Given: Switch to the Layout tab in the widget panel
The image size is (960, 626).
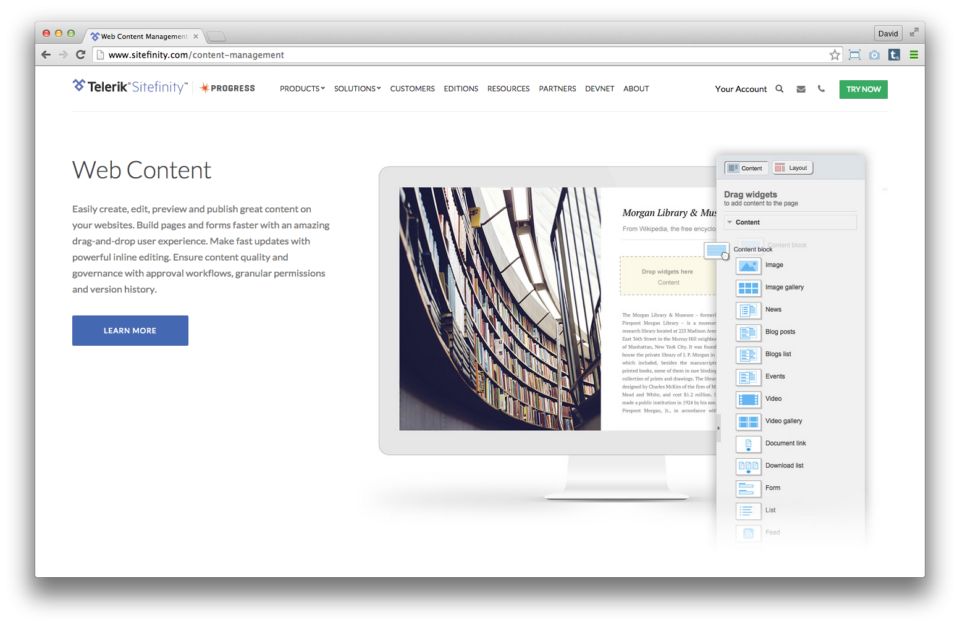Looking at the screenshot, I should (793, 168).
